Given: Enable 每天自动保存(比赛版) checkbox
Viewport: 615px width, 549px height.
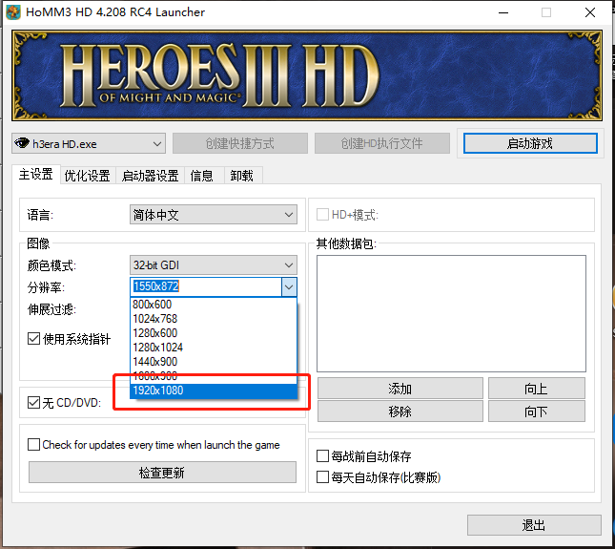Looking at the screenshot, I should (322, 476).
